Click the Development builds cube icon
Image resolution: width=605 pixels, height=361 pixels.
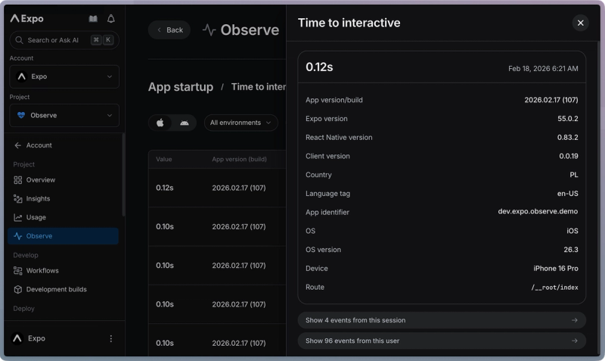point(17,289)
